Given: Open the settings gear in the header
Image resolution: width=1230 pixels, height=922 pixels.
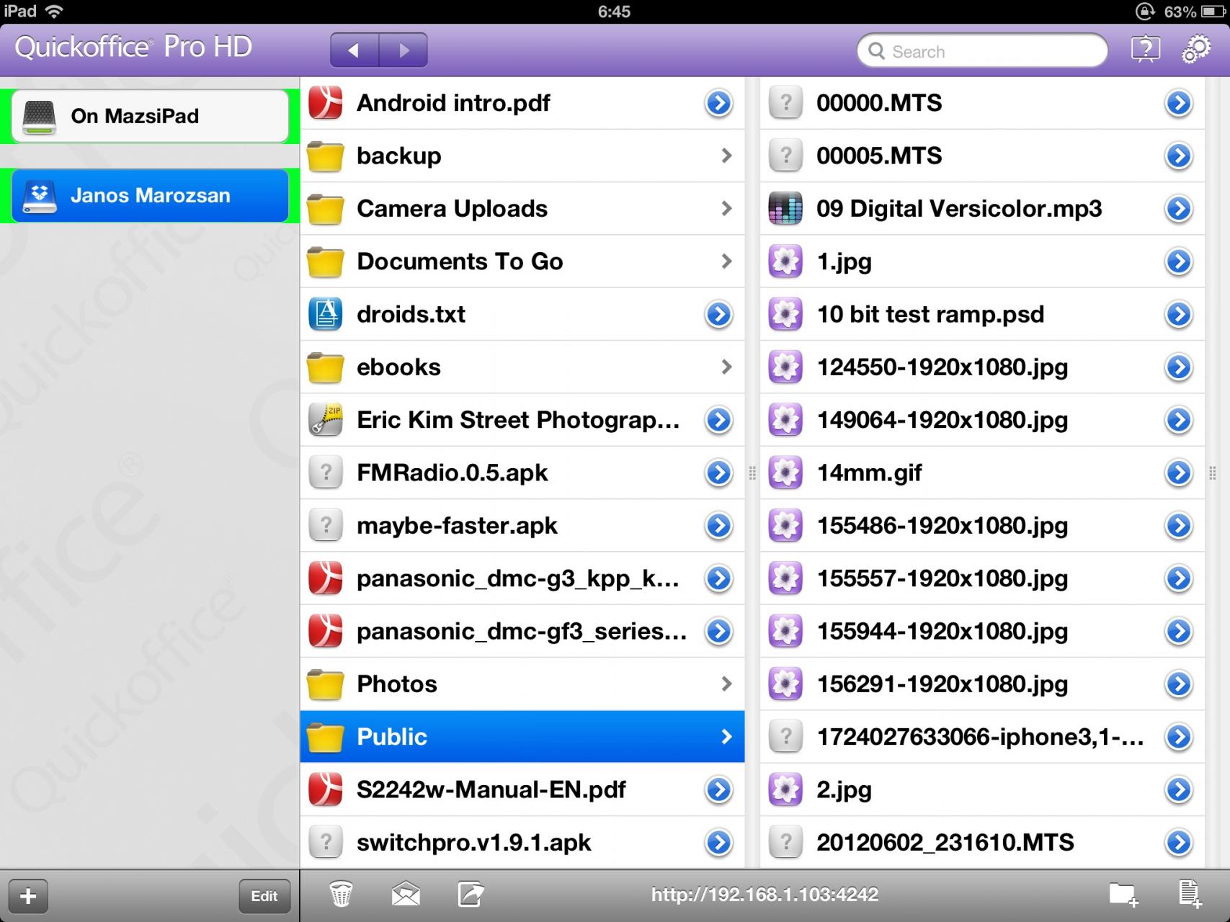Looking at the screenshot, I should point(1196,50).
